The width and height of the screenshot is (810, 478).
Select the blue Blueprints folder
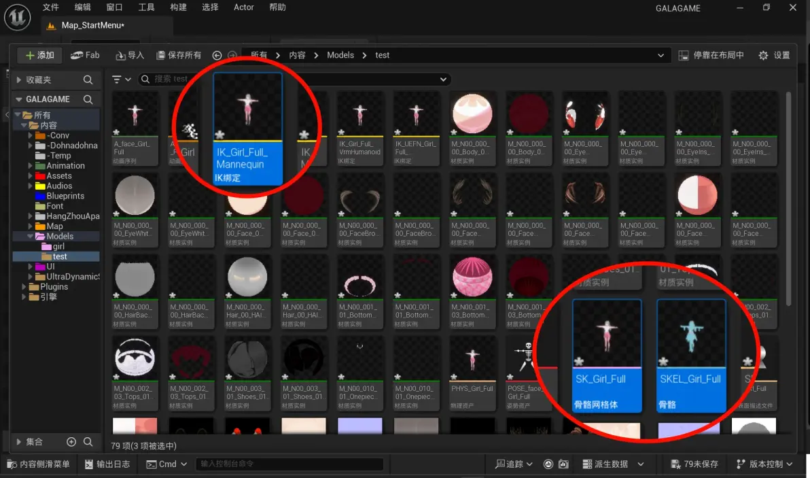coord(59,196)
